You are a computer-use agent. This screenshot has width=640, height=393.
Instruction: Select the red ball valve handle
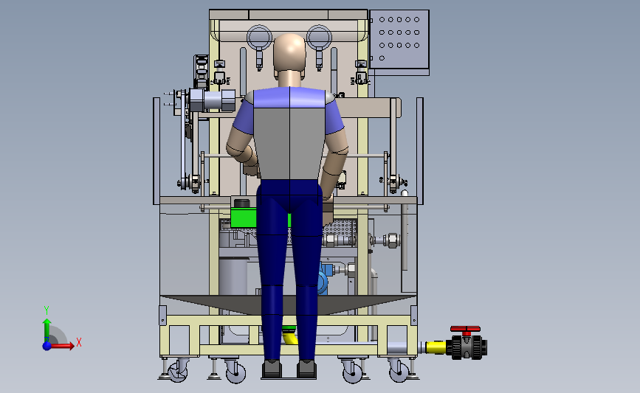465,330
